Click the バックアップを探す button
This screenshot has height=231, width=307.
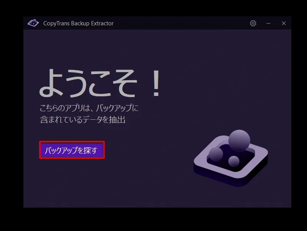tap(72, 150)
